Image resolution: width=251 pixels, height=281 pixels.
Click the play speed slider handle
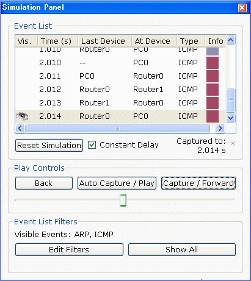tap(123, 200)
